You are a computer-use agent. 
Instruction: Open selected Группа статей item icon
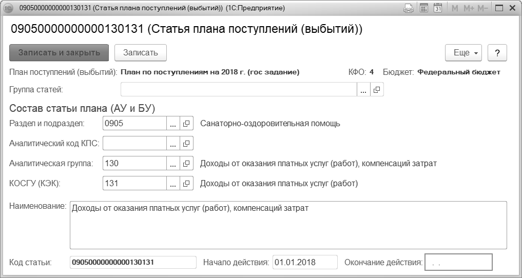[377, 89]
